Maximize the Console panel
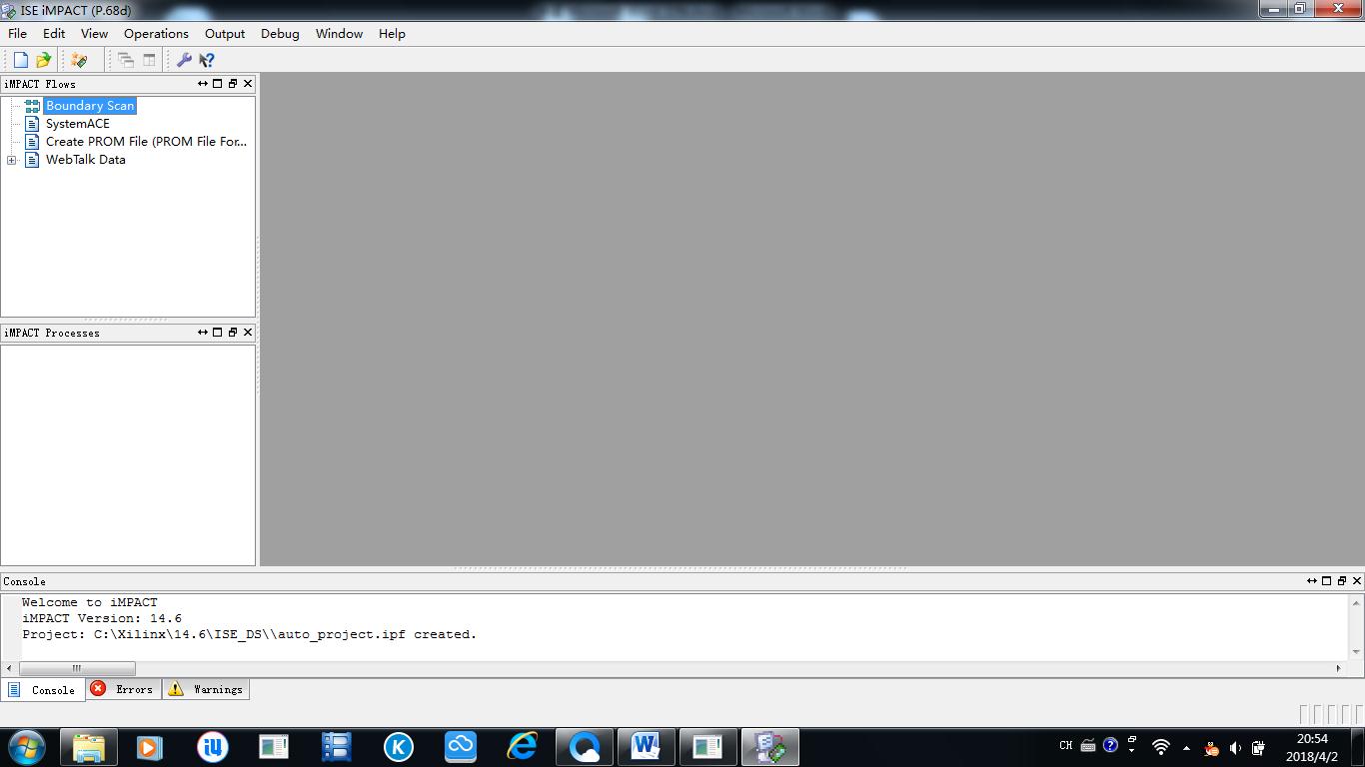This screenshot has height=767, width=1365. tap(1327, 581)
